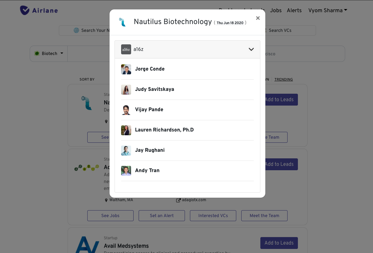Click the Search VCs tab
Screen dimensions: 373x253
coord(280,30)
